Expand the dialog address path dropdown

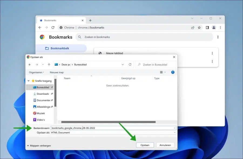coord(123,65)
